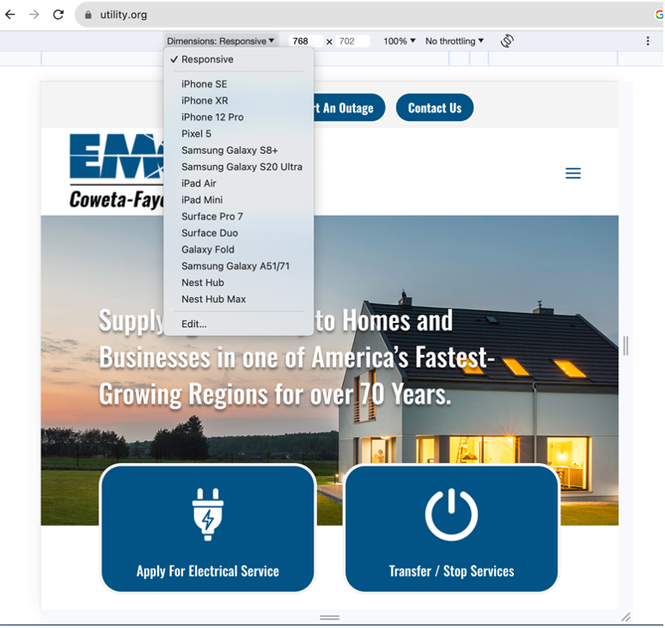Select iPad Air from device list

click(199, 183)
